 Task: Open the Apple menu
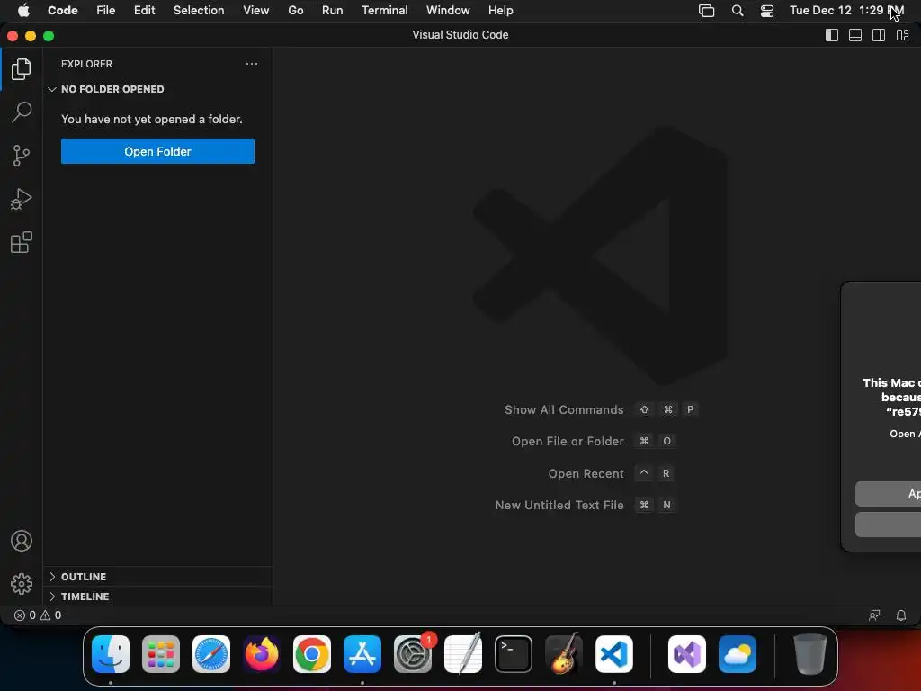[x=23, y=11]
